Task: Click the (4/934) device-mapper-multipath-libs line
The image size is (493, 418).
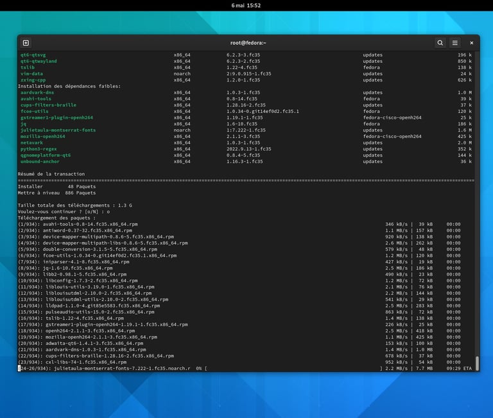Action: tap(239, 243)
